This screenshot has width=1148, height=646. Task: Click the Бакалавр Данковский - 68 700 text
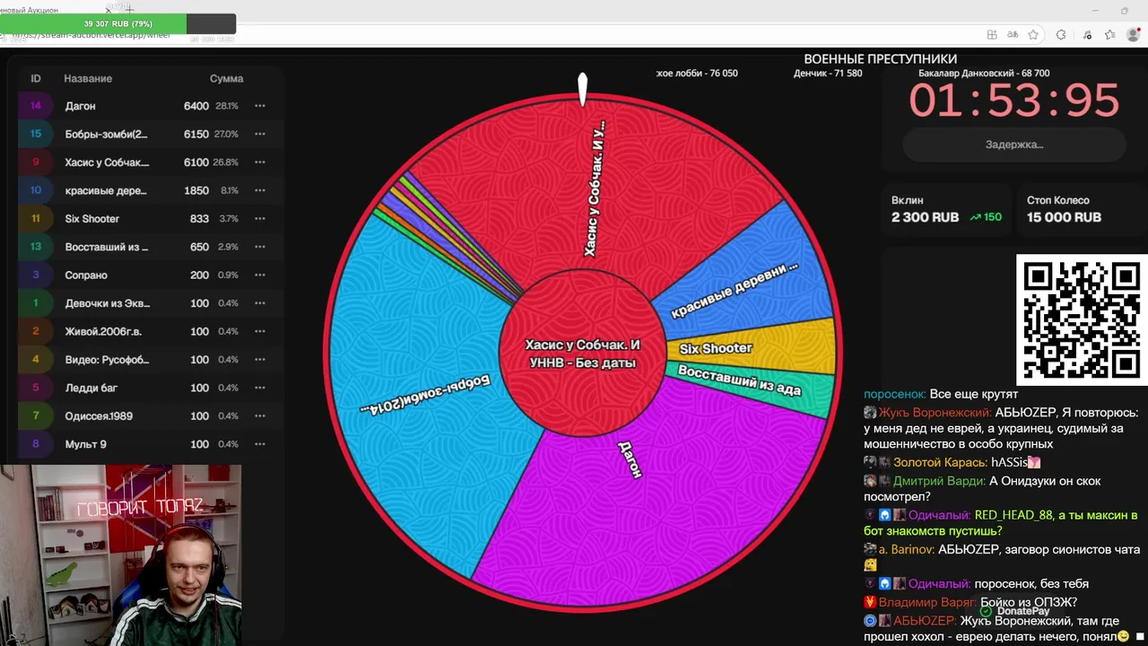(984, 74)
